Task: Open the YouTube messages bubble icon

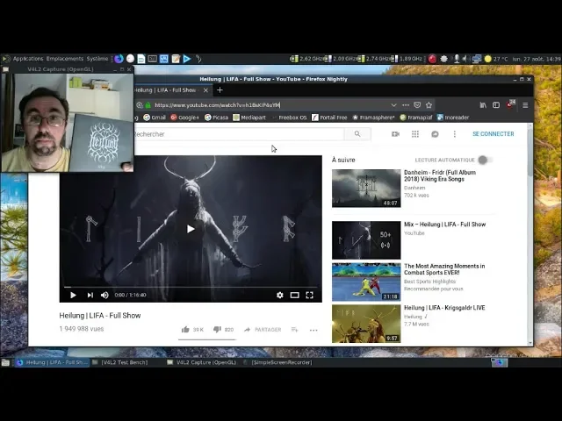Action: 435,134
